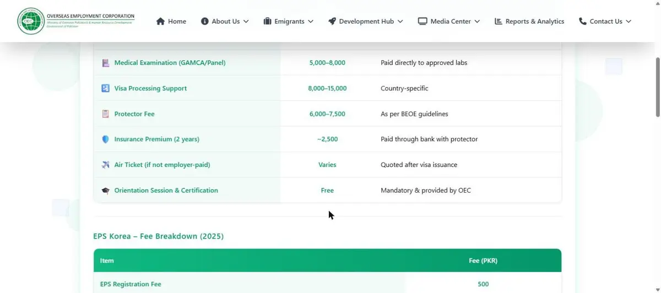The width and height of the screenshot is (661, 293).
Task: Click the Overseas Employment Corporation logo
Action: [x=76, y=21]
